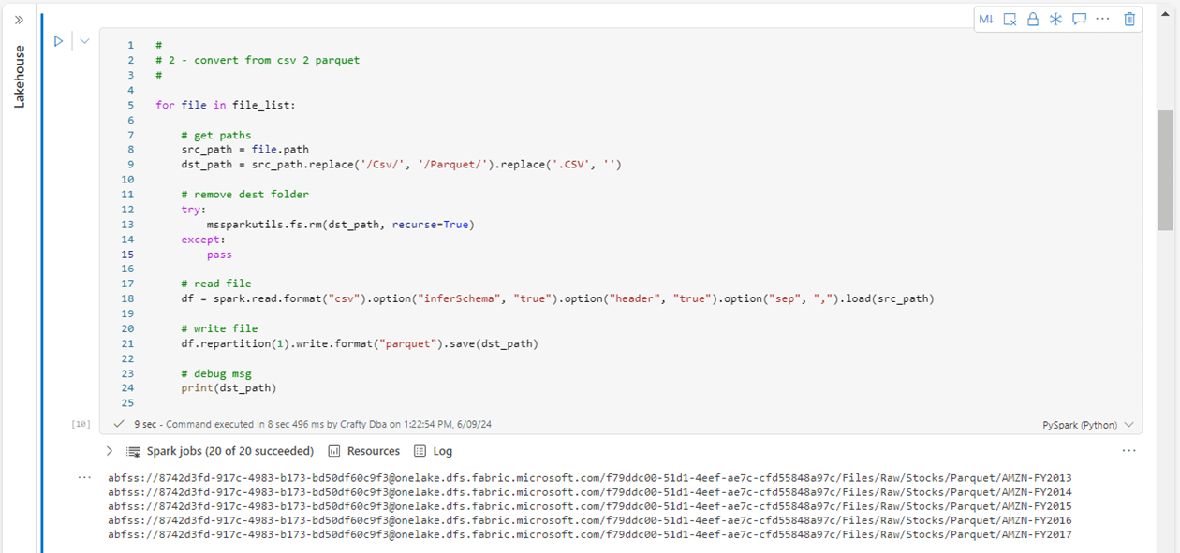The height and width of the screenshot is (553, 1180).
Task: Place cursor on print(dst_path) code line
Action: (229, 388)
